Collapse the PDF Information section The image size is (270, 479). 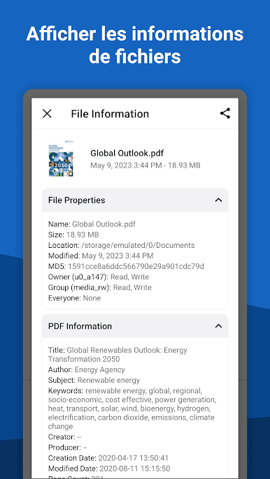[x=218, y=326]
